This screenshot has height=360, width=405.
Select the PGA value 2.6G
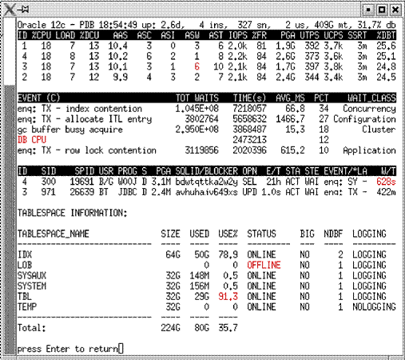pos(286,56)
